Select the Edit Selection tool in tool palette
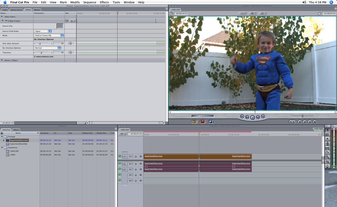 (327, 134)
